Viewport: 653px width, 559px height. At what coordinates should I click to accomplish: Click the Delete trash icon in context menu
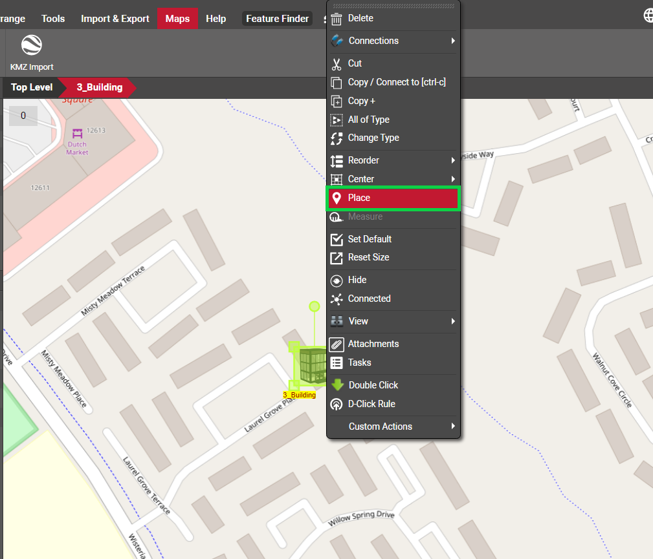pos(337,19)
